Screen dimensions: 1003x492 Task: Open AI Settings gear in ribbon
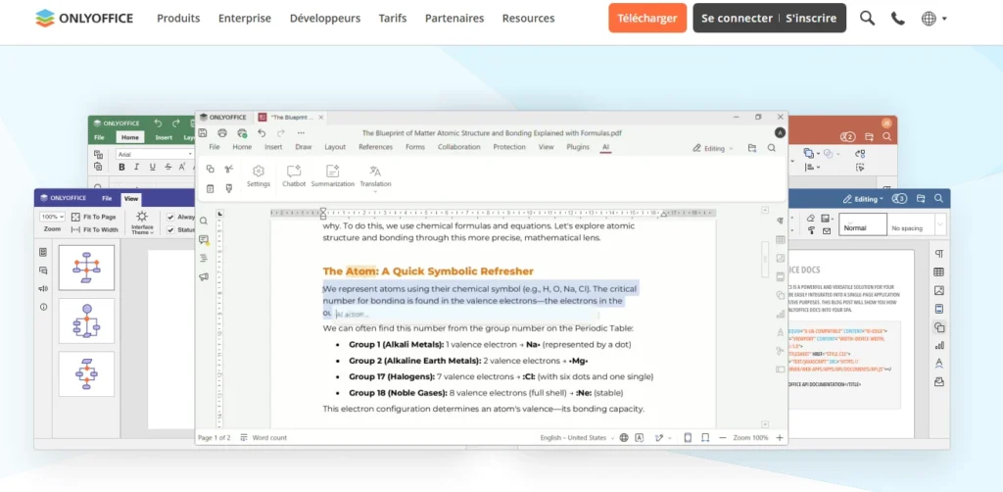point(259,176)
